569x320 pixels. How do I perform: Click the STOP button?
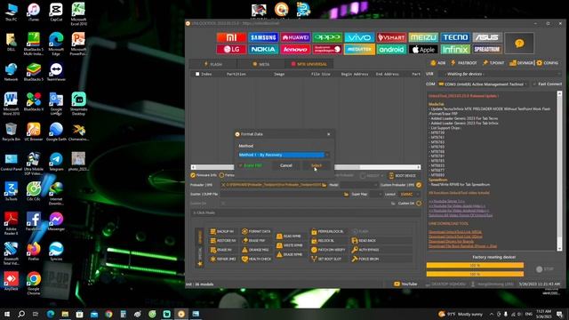click(545, 269)
